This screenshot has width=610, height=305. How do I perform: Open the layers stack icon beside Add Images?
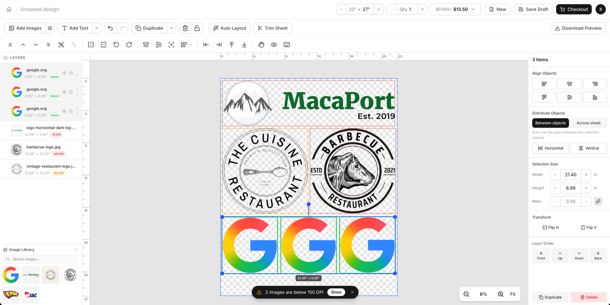[x=50, y=28]
